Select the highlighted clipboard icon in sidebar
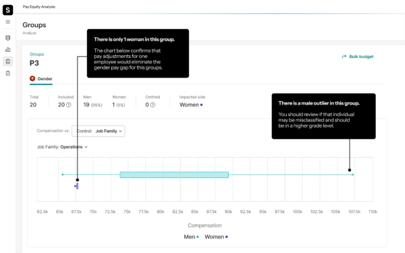The width and height of the screenshot is (405, 253). point(8,61)
